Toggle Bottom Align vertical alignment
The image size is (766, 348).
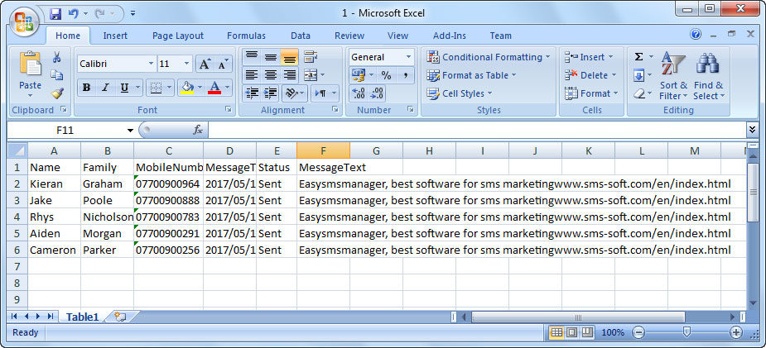tap(289, 57)
